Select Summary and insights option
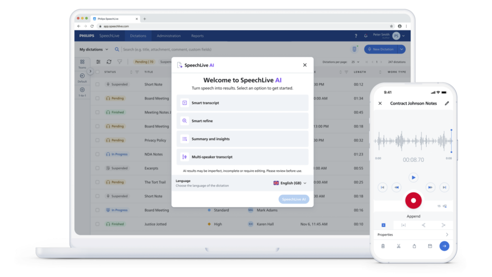The height and width of the screenshot is (277, 492). [x=242, y=139]
